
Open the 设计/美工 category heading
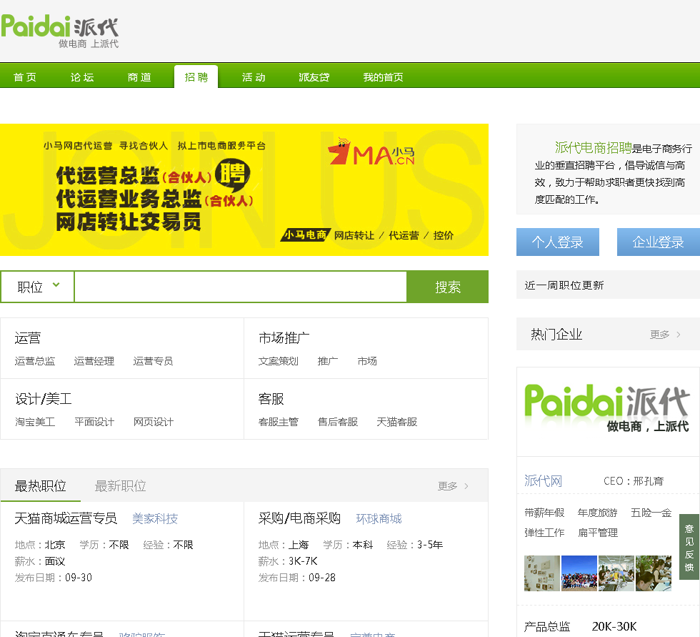(44, 399)
